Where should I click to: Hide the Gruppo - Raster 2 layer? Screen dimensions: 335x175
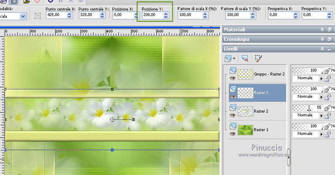pos(233,78)
